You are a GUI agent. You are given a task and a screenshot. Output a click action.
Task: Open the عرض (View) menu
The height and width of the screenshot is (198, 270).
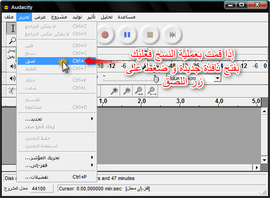40,17
